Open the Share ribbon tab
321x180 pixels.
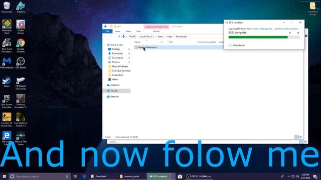128,31
